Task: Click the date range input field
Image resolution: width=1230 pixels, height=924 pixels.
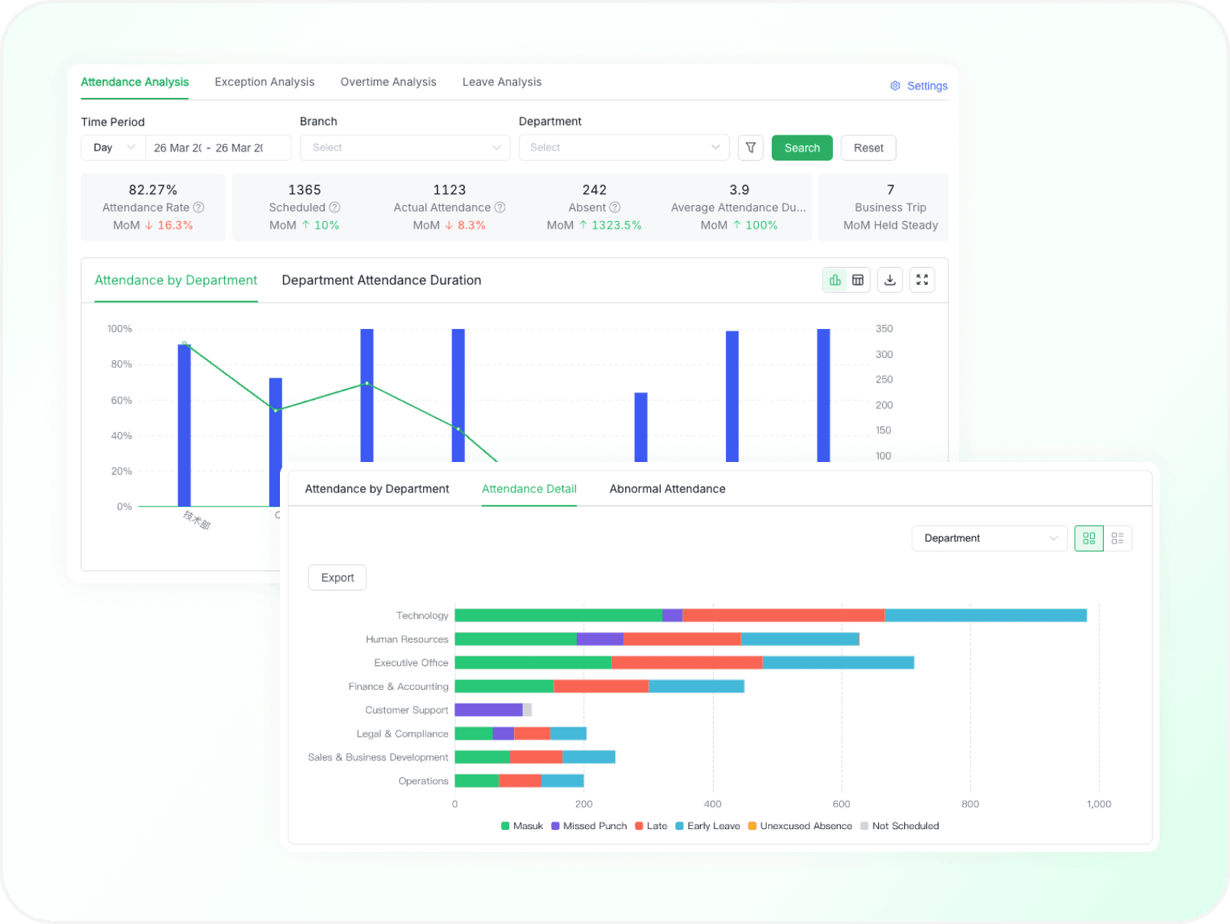Action: coord(217,148)
